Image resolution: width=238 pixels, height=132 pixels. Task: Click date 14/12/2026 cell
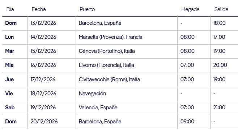click(43, 37)
